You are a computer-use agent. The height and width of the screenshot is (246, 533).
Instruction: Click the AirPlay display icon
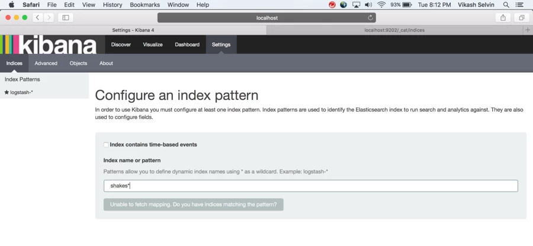click(356, 5)
